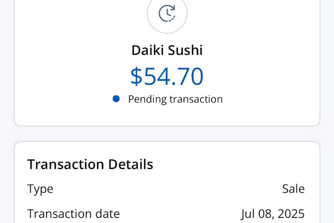Select the Daiki Sushi merchant name

click(x=167, y=51)
